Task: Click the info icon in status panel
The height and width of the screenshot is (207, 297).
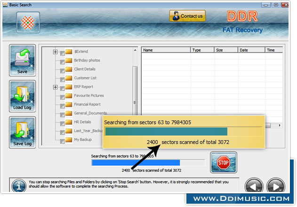Action: [19, 186]
